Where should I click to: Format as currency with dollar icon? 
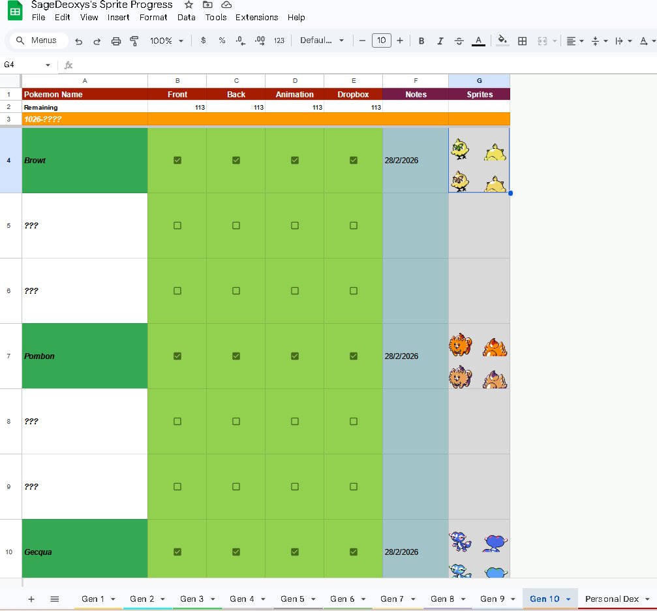point(203,40)
